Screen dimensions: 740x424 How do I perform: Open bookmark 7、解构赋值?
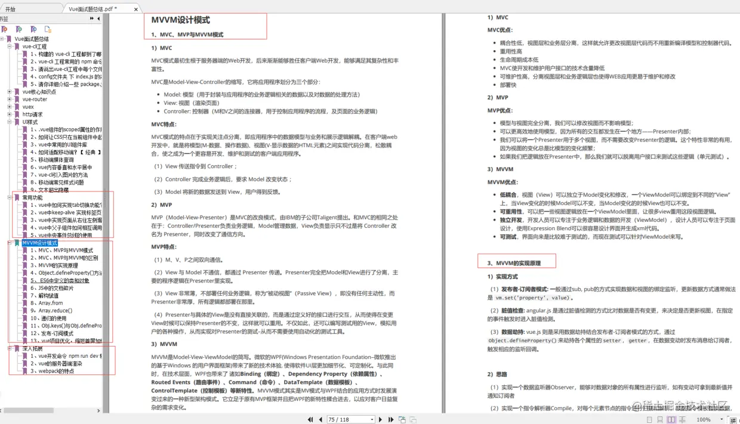click(x=44, y=295)
